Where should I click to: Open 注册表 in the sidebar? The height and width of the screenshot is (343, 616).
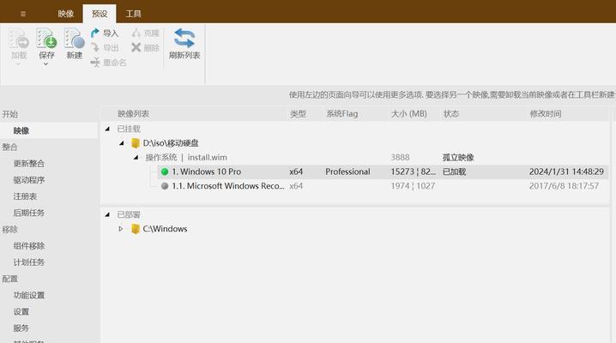pyautogui.click(x=25, y=196)
